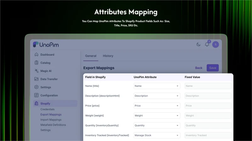Focus the Price fixed value field

[x=208, y=106]
